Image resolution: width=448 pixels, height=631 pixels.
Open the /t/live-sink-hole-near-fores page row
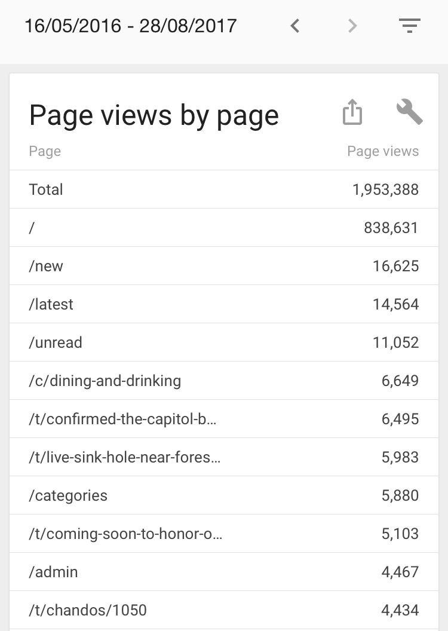click(x=223, y=457)
